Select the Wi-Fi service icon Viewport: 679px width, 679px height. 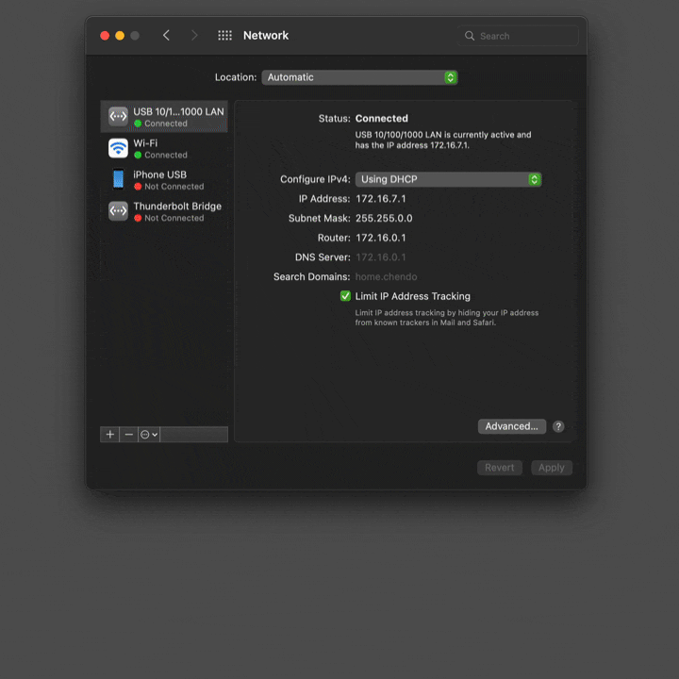point(118,148)
